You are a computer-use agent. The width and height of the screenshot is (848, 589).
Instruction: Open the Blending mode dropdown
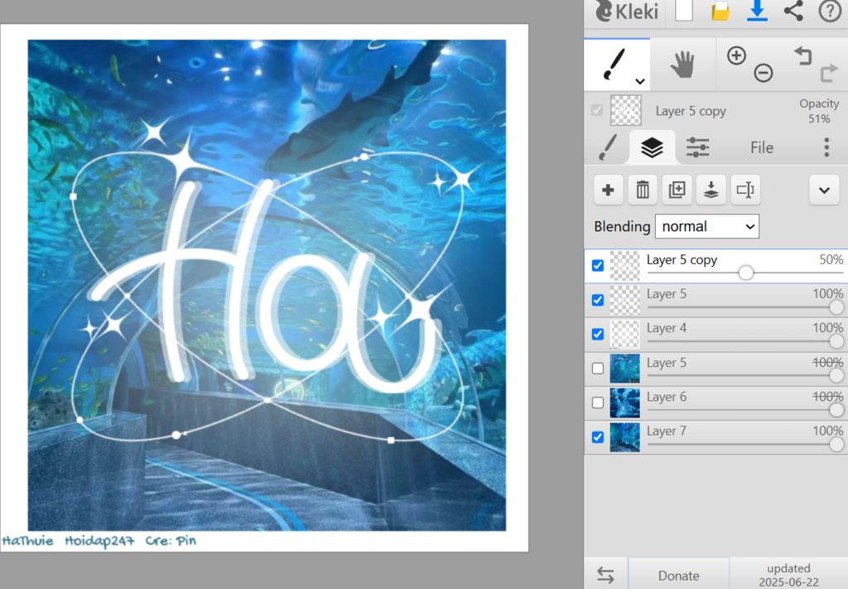pos(706,226)
